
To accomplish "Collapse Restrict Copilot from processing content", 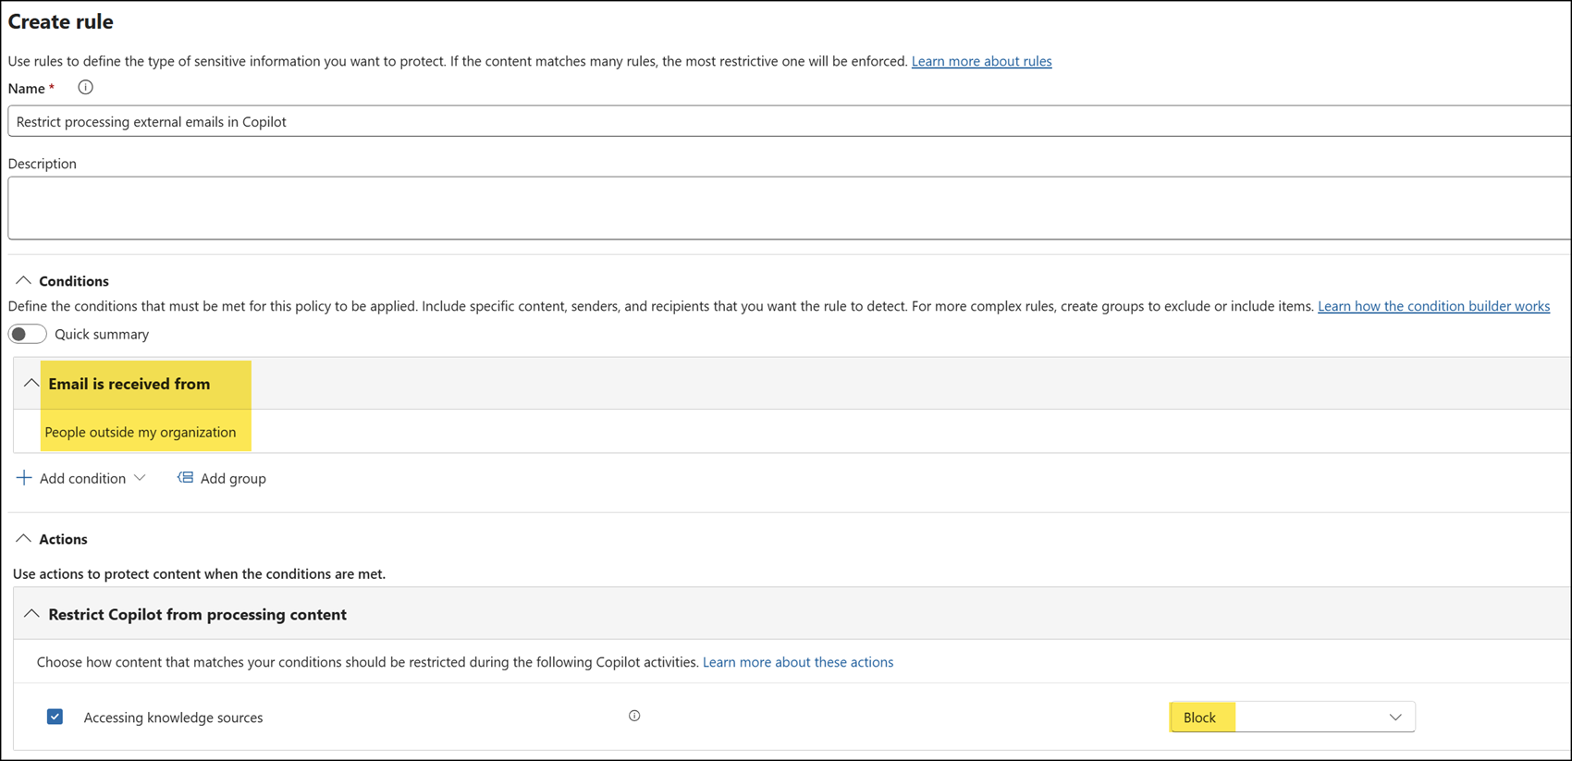I will (x=31, y=613).
